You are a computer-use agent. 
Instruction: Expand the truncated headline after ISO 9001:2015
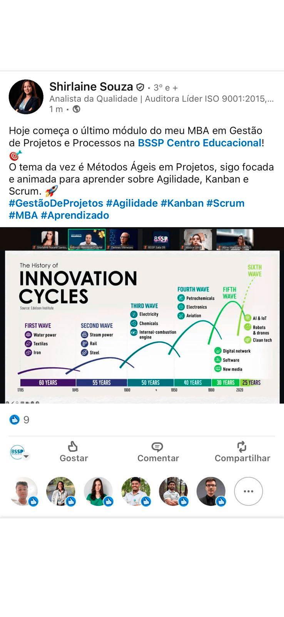point(270,99)
